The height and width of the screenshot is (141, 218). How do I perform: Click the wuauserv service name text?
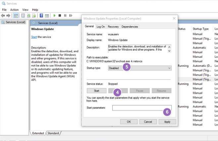(113, 35)
